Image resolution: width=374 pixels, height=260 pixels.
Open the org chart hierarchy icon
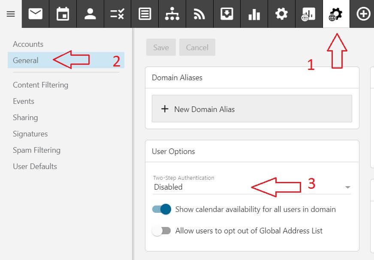click(x=172, y=14)
